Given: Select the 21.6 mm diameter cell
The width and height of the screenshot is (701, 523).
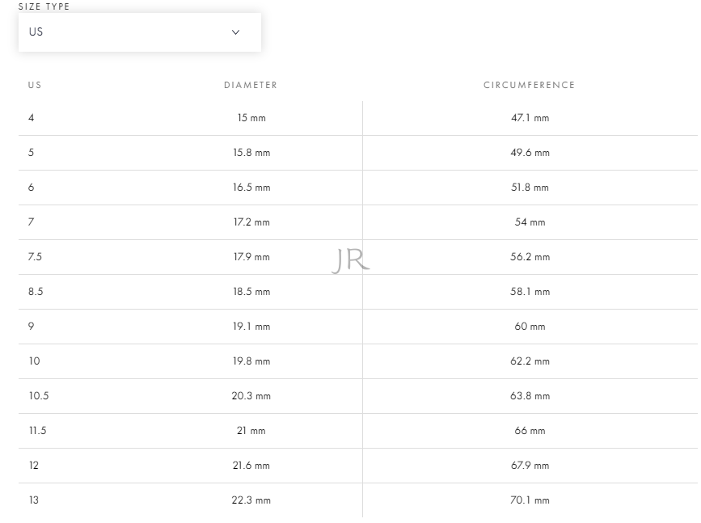Looking at the screenshot, I should pos(251,466).
